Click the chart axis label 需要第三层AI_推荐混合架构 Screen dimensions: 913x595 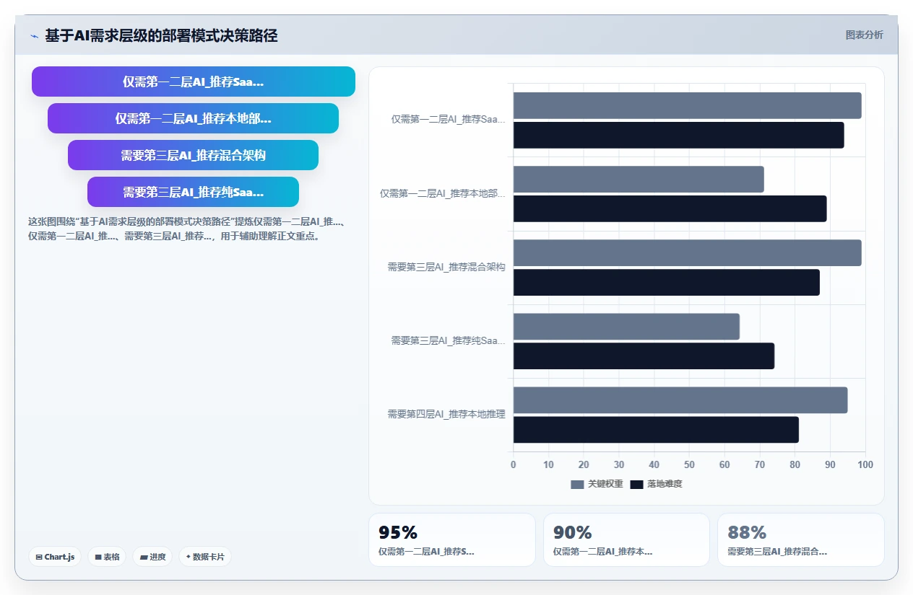click(x=446, y=267)
